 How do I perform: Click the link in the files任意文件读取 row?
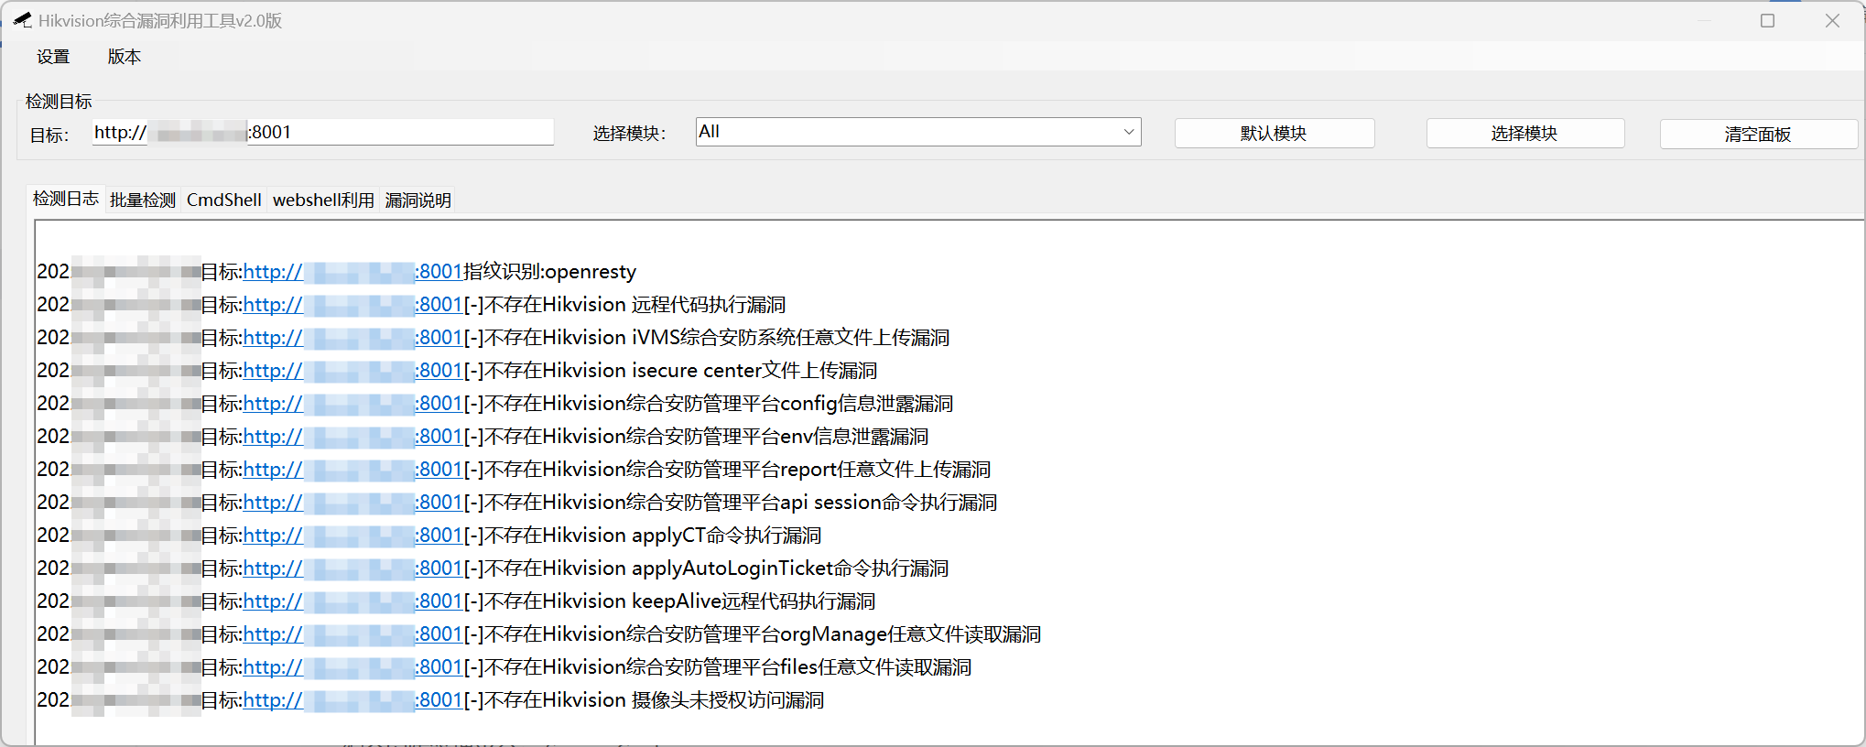point(353,667)
